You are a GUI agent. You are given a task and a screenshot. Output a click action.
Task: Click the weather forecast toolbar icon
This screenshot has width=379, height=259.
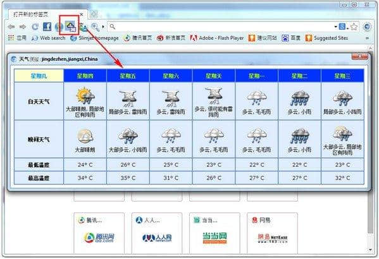click(70, 26)
